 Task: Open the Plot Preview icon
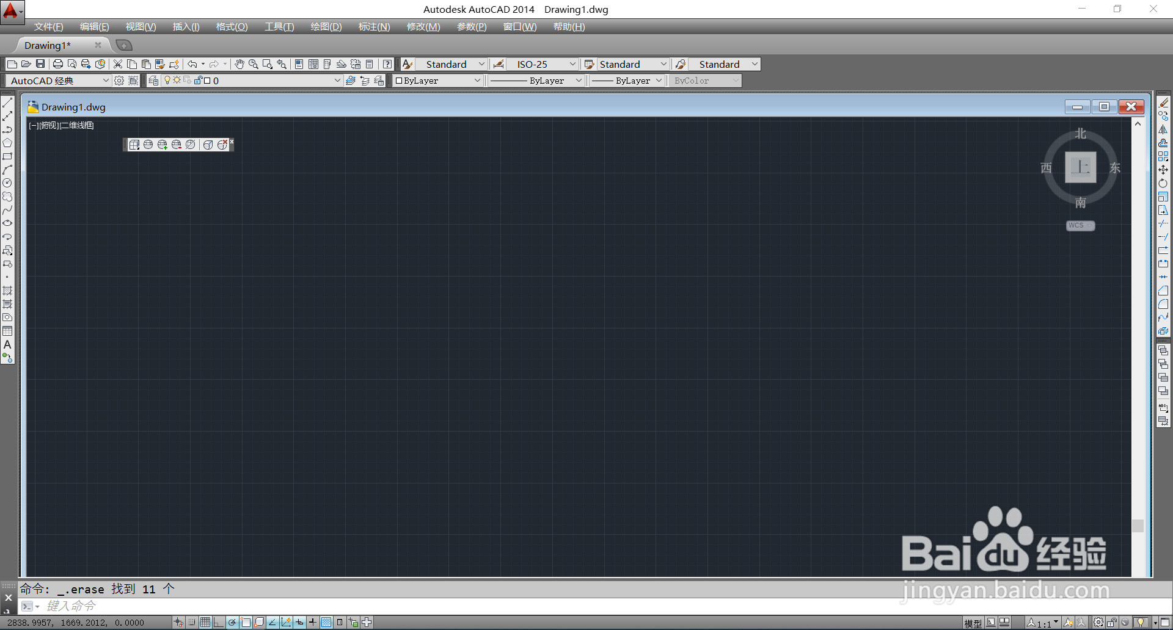coord(72,64)
